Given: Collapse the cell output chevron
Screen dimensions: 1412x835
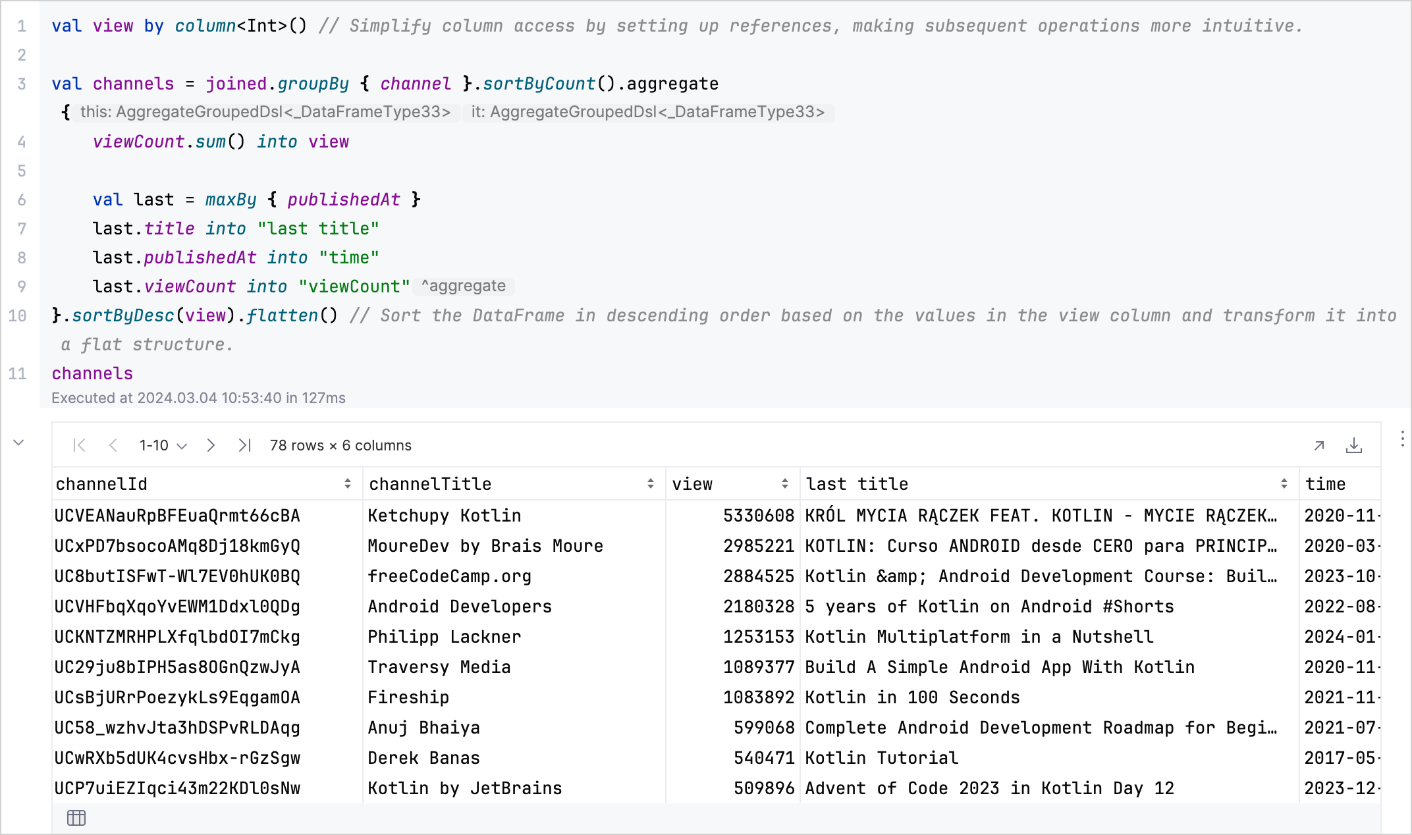Looking at the screenshot, I should click(19, 443).
